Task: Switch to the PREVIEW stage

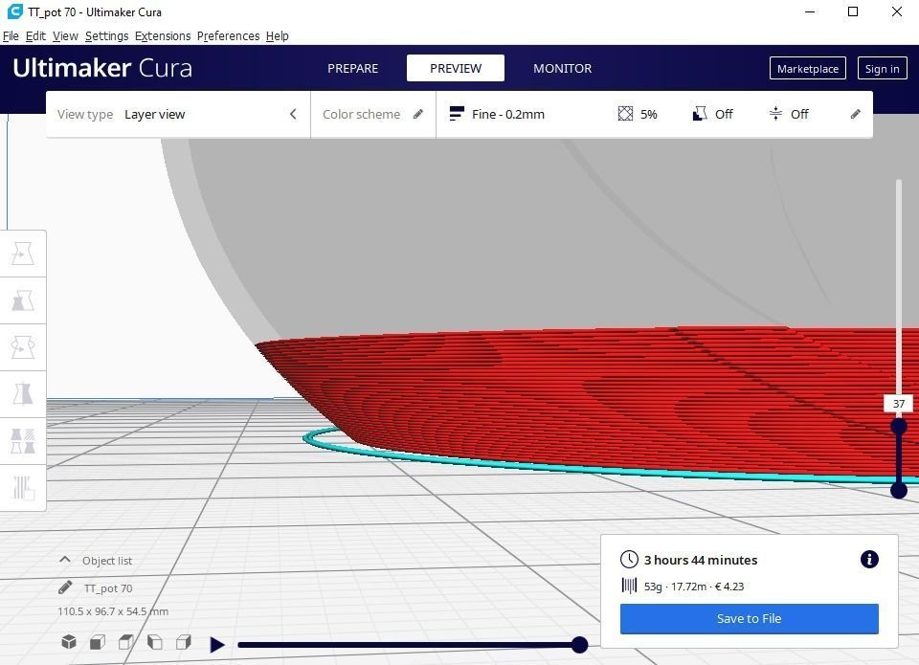Action: (x=456, y=68)
